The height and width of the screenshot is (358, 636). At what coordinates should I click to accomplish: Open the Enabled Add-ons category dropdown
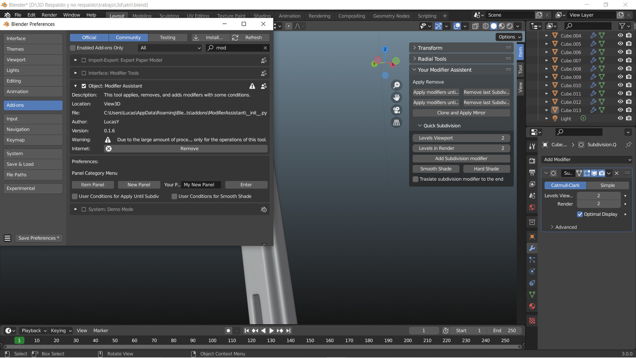click(x=169, y=48)
